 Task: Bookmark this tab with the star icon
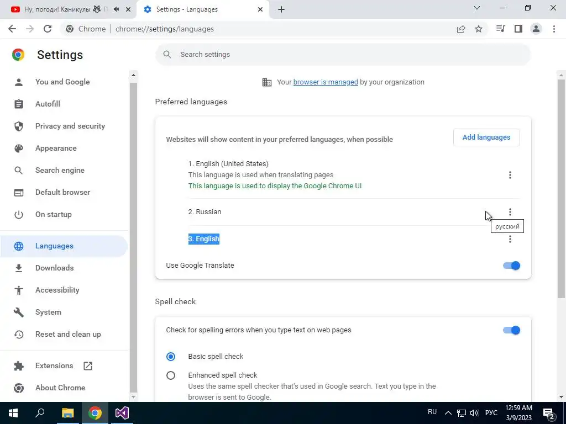pyautogui.click(x=479, y=29)
